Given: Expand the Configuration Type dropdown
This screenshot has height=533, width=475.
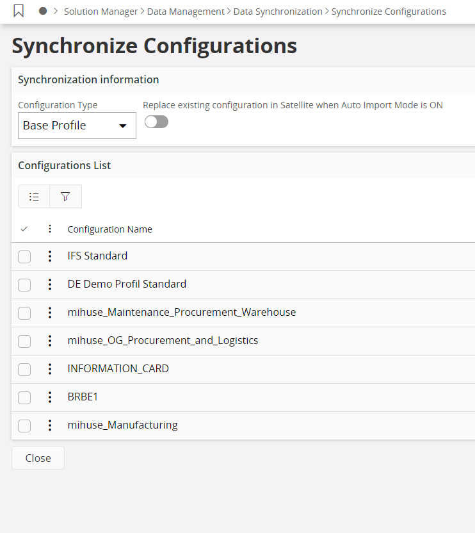Looking at the screenshot, I should [x=77, y=126].
